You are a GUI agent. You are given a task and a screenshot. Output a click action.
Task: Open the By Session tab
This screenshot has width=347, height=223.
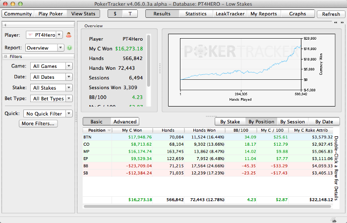[x=292, y=121]
